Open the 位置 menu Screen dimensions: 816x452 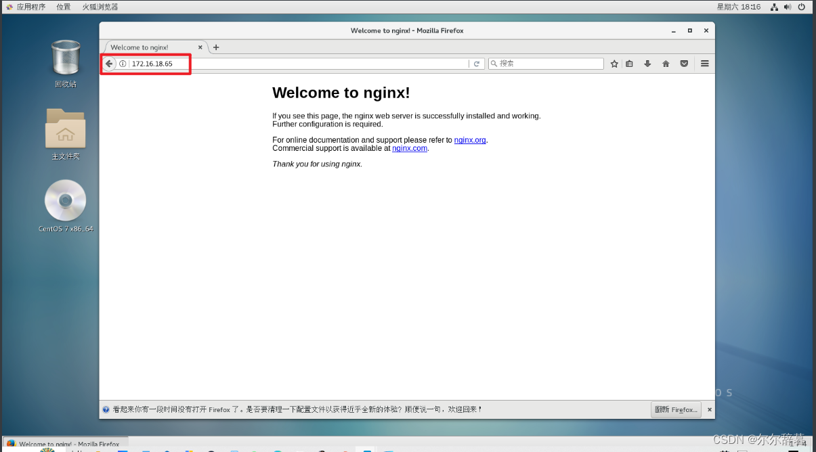[63, 7]
